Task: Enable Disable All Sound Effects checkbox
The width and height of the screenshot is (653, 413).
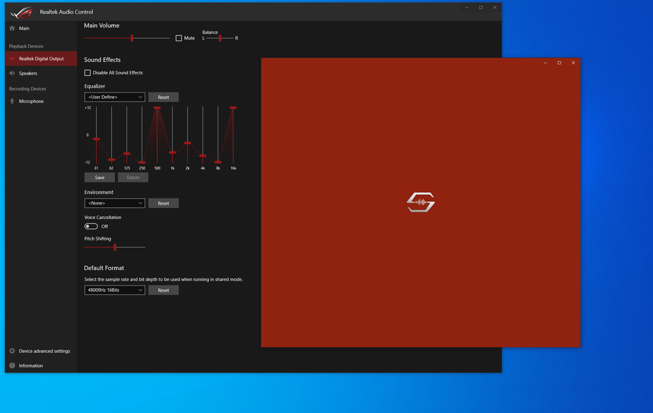Action: pos(88,73)
